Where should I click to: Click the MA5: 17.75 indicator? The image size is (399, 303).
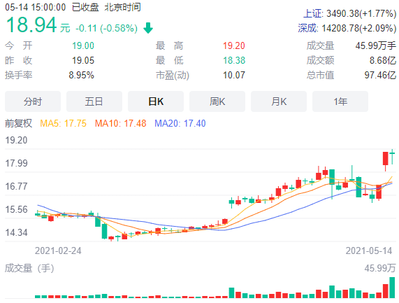coord(64,123)
